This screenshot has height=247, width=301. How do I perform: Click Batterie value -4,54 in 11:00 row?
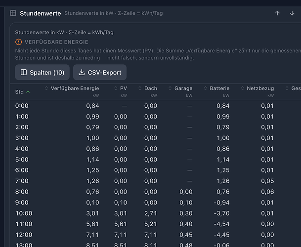(x=222, y=224)
